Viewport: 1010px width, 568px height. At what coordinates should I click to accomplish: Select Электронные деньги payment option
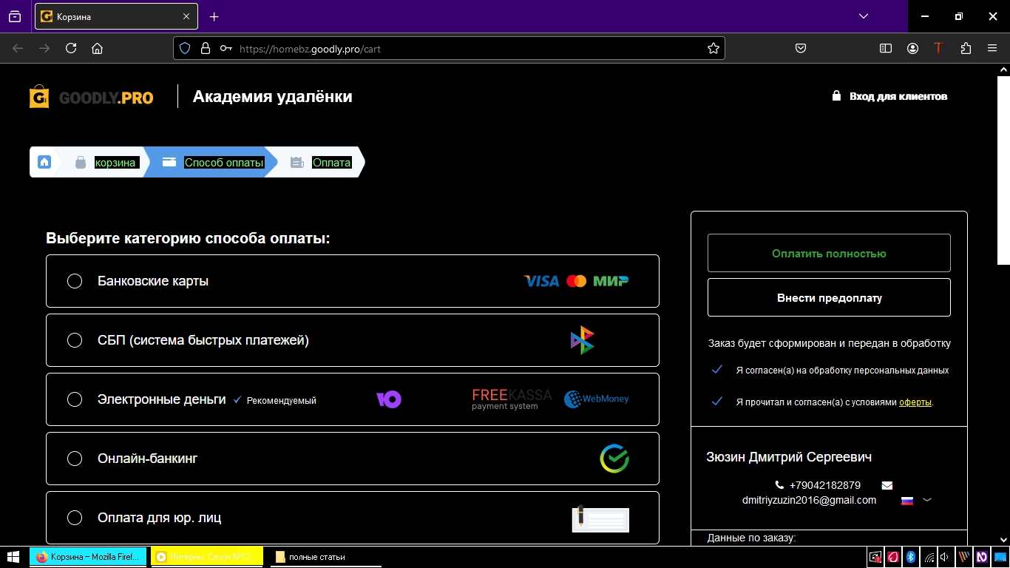coord(352,399)
